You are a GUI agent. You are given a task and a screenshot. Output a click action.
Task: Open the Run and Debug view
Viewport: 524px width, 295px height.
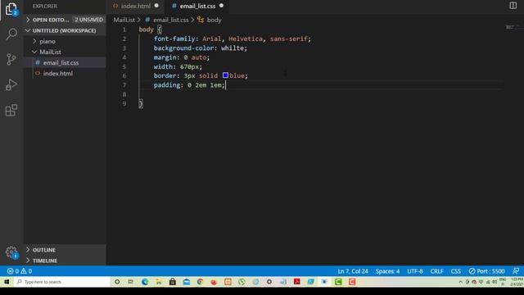coord(11,84)
